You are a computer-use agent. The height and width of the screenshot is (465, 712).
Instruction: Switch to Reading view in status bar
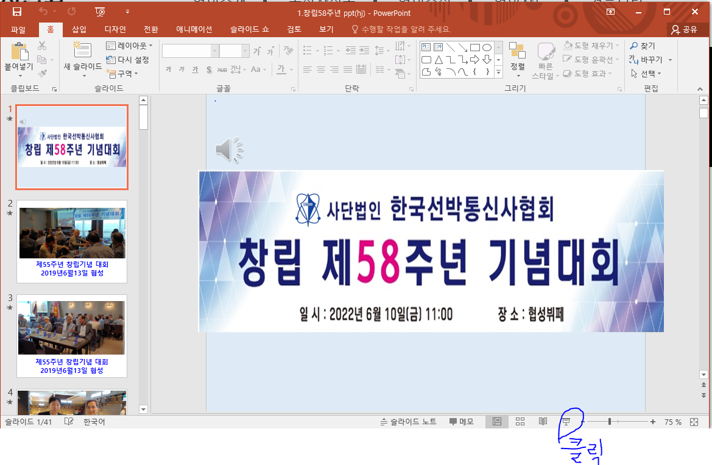coord(543,422)
